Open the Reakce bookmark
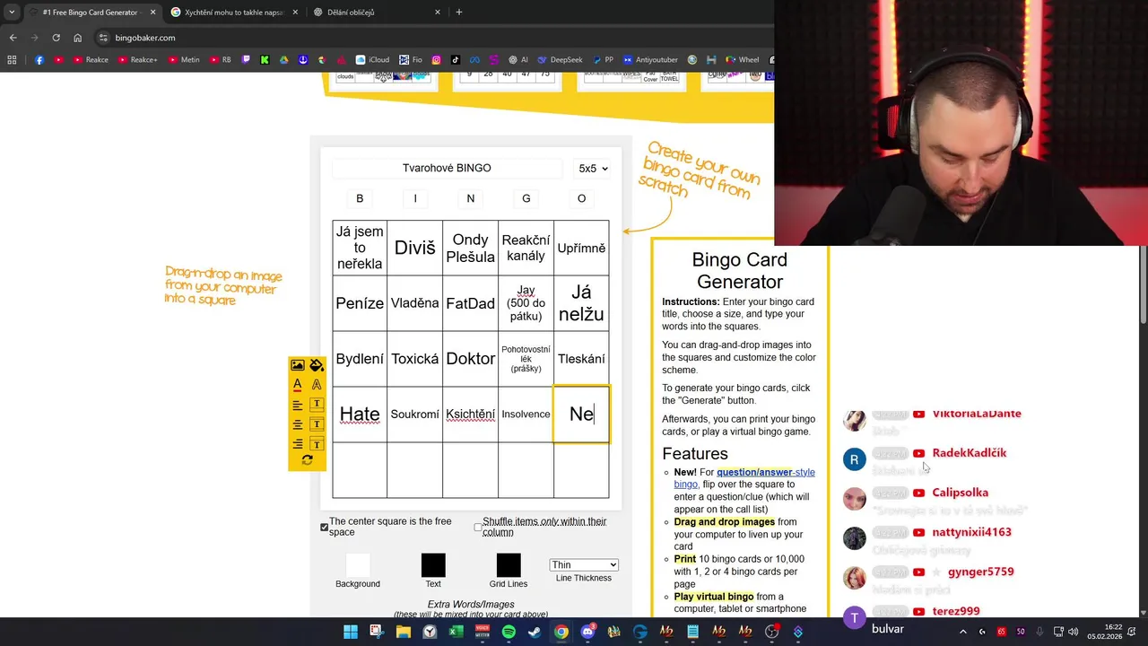1148x646 pixels. [91, 60]
